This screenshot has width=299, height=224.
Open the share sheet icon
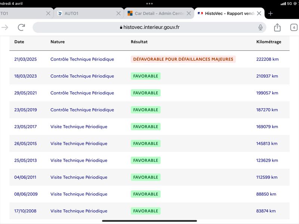[x=277, y=27]
